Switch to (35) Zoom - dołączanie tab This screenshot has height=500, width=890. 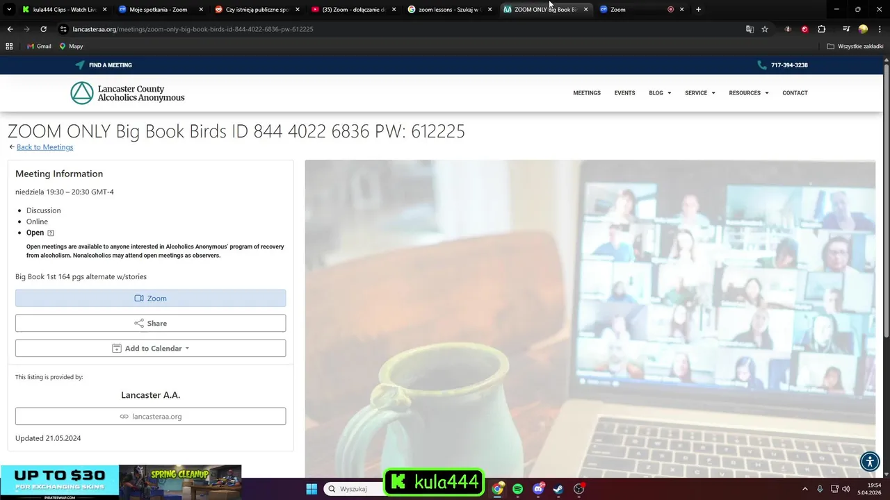(x=353, y=10)
